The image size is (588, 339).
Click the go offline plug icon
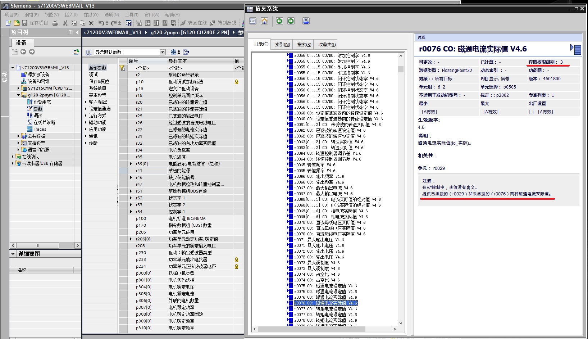pos(213,23)
